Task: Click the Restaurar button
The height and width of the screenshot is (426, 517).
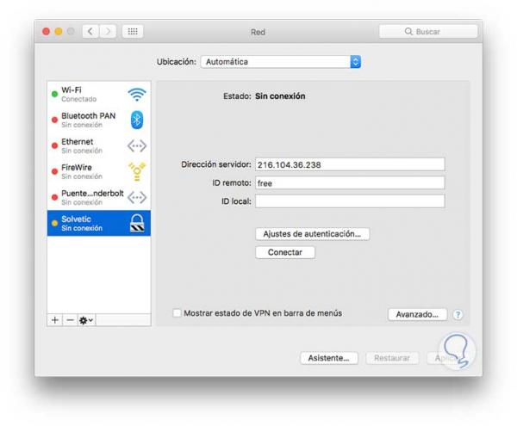Action: coord(392,358)
